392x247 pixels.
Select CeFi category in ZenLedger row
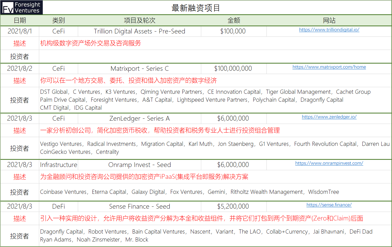[x=58, y=118]
